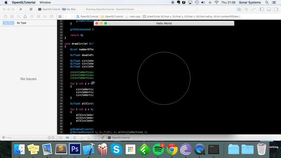Click the Hello World window title bar

164,23
